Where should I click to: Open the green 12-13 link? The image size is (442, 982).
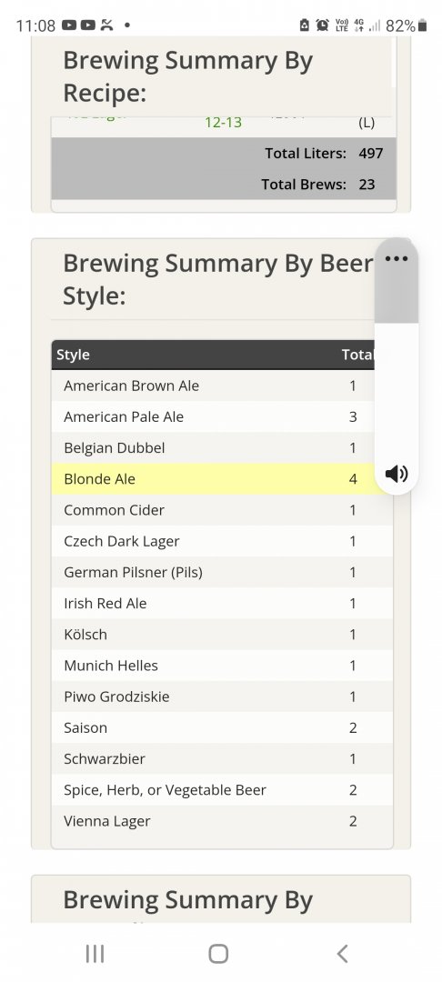[x=223, y=122]
